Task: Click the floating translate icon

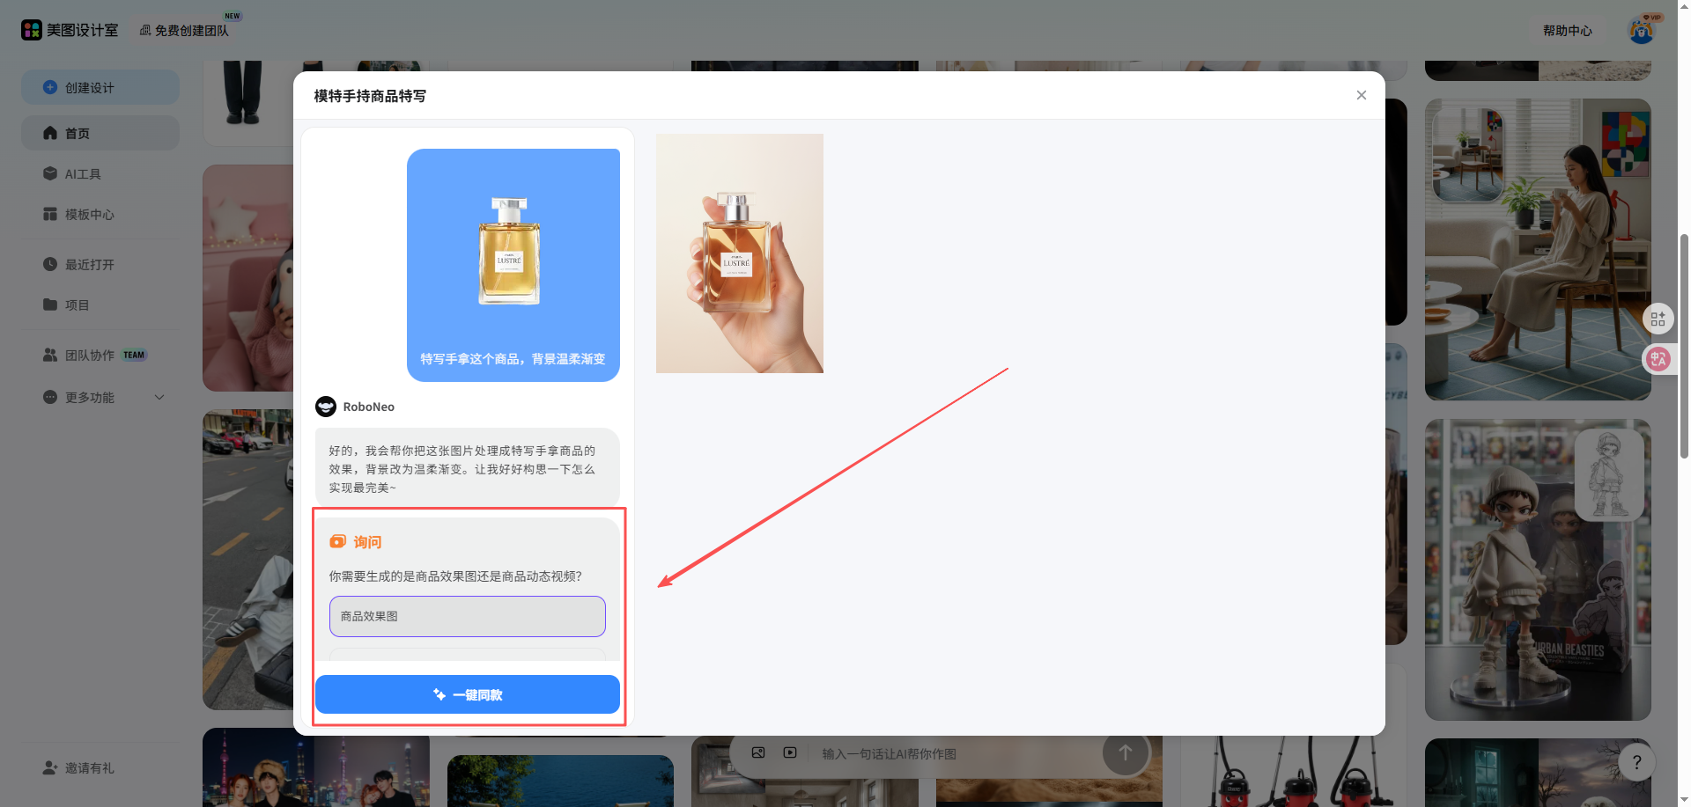Action: click(x=1658, y=359)
